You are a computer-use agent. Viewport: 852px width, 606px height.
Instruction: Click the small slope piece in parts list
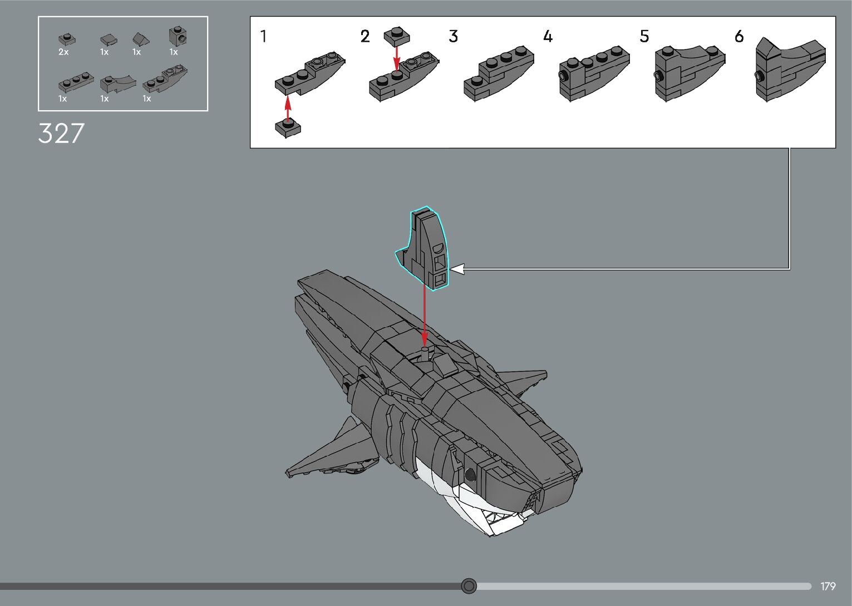141,39
